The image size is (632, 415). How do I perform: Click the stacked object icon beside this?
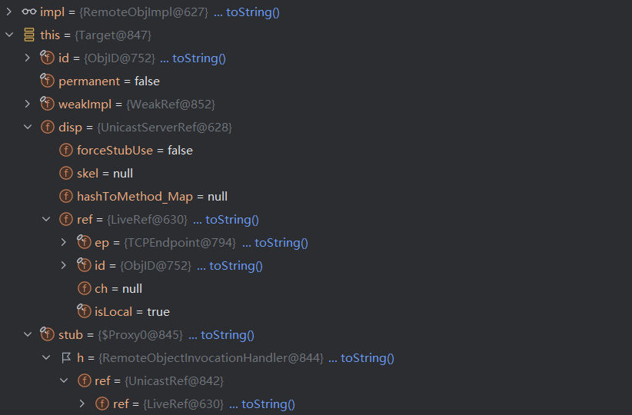coord(29,35)
